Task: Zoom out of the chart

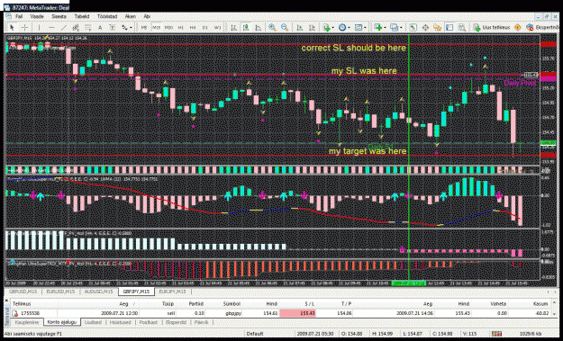Action: coord(285,28)
